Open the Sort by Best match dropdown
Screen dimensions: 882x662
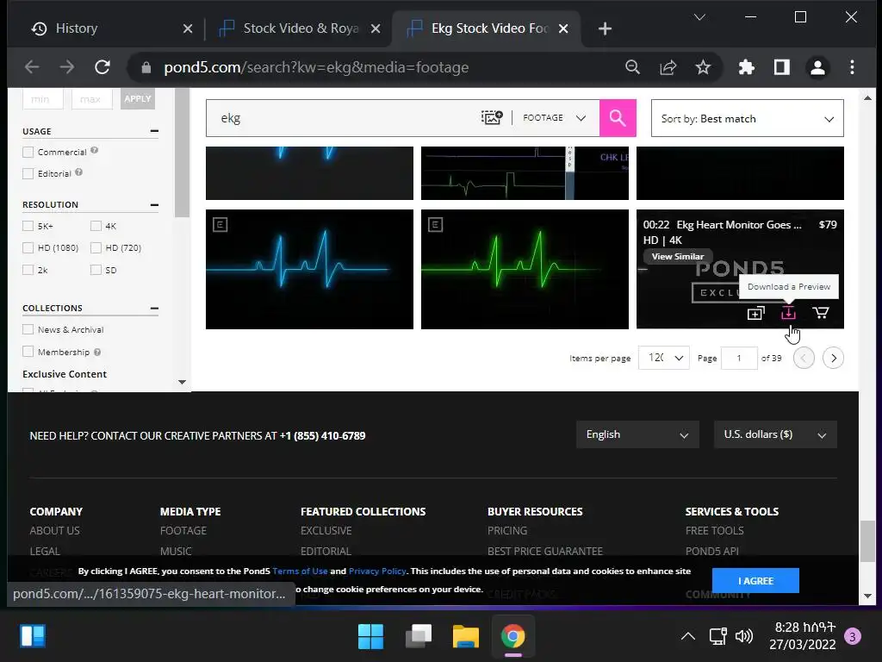tap(747, 118)
